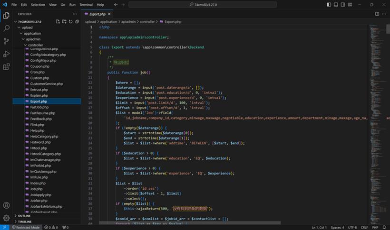Toggle Panel layout button
Screen dimensions: 390x230
coord(336,4)
